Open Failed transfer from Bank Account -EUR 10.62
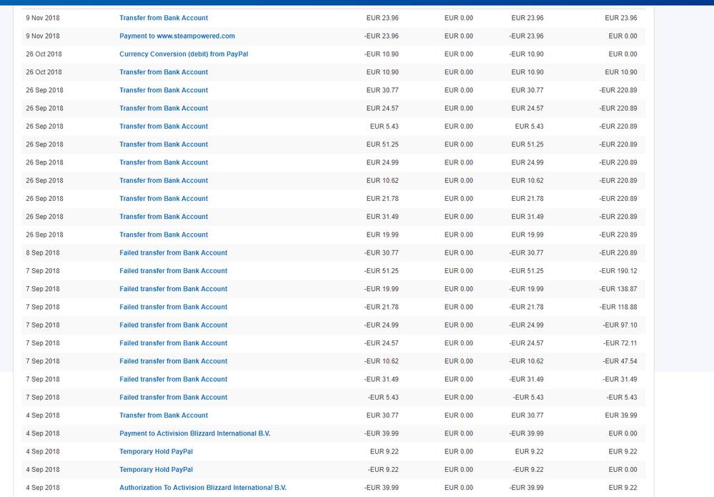714x497 pixels. point(173,361)
